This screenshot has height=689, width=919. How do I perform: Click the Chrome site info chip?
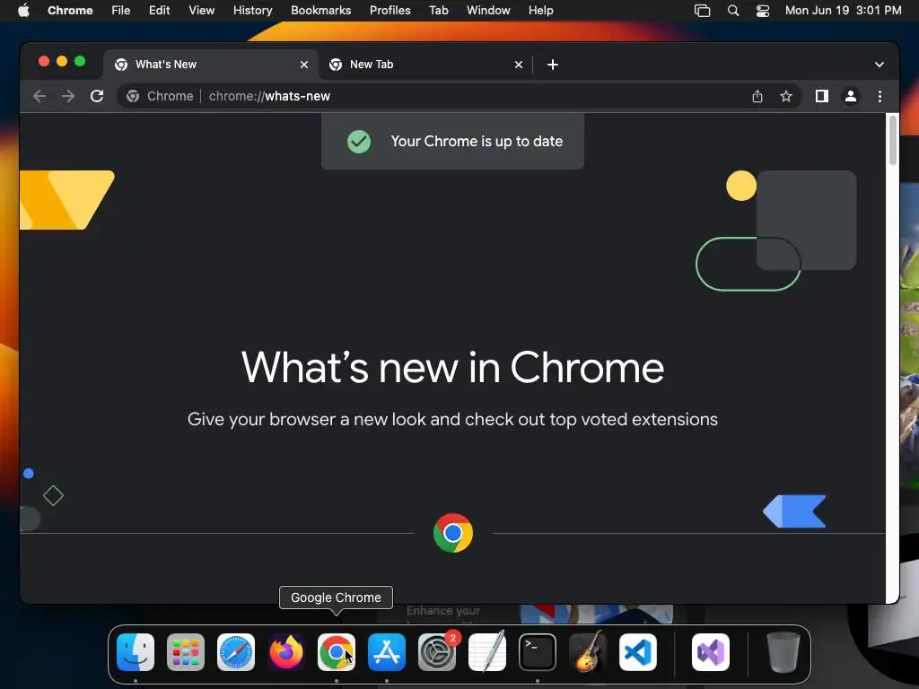click(x=160, y=96)
